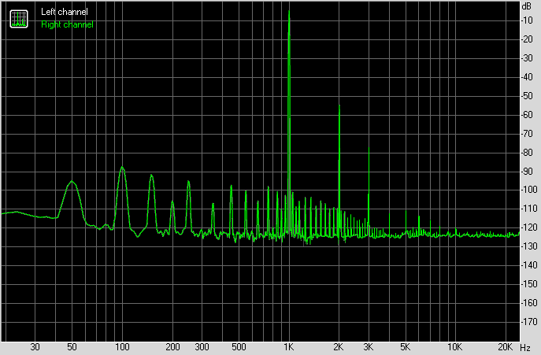Screen dimensions: 541x355
Task: Click the "-70" dB scale value
Action: pos(527,134)
